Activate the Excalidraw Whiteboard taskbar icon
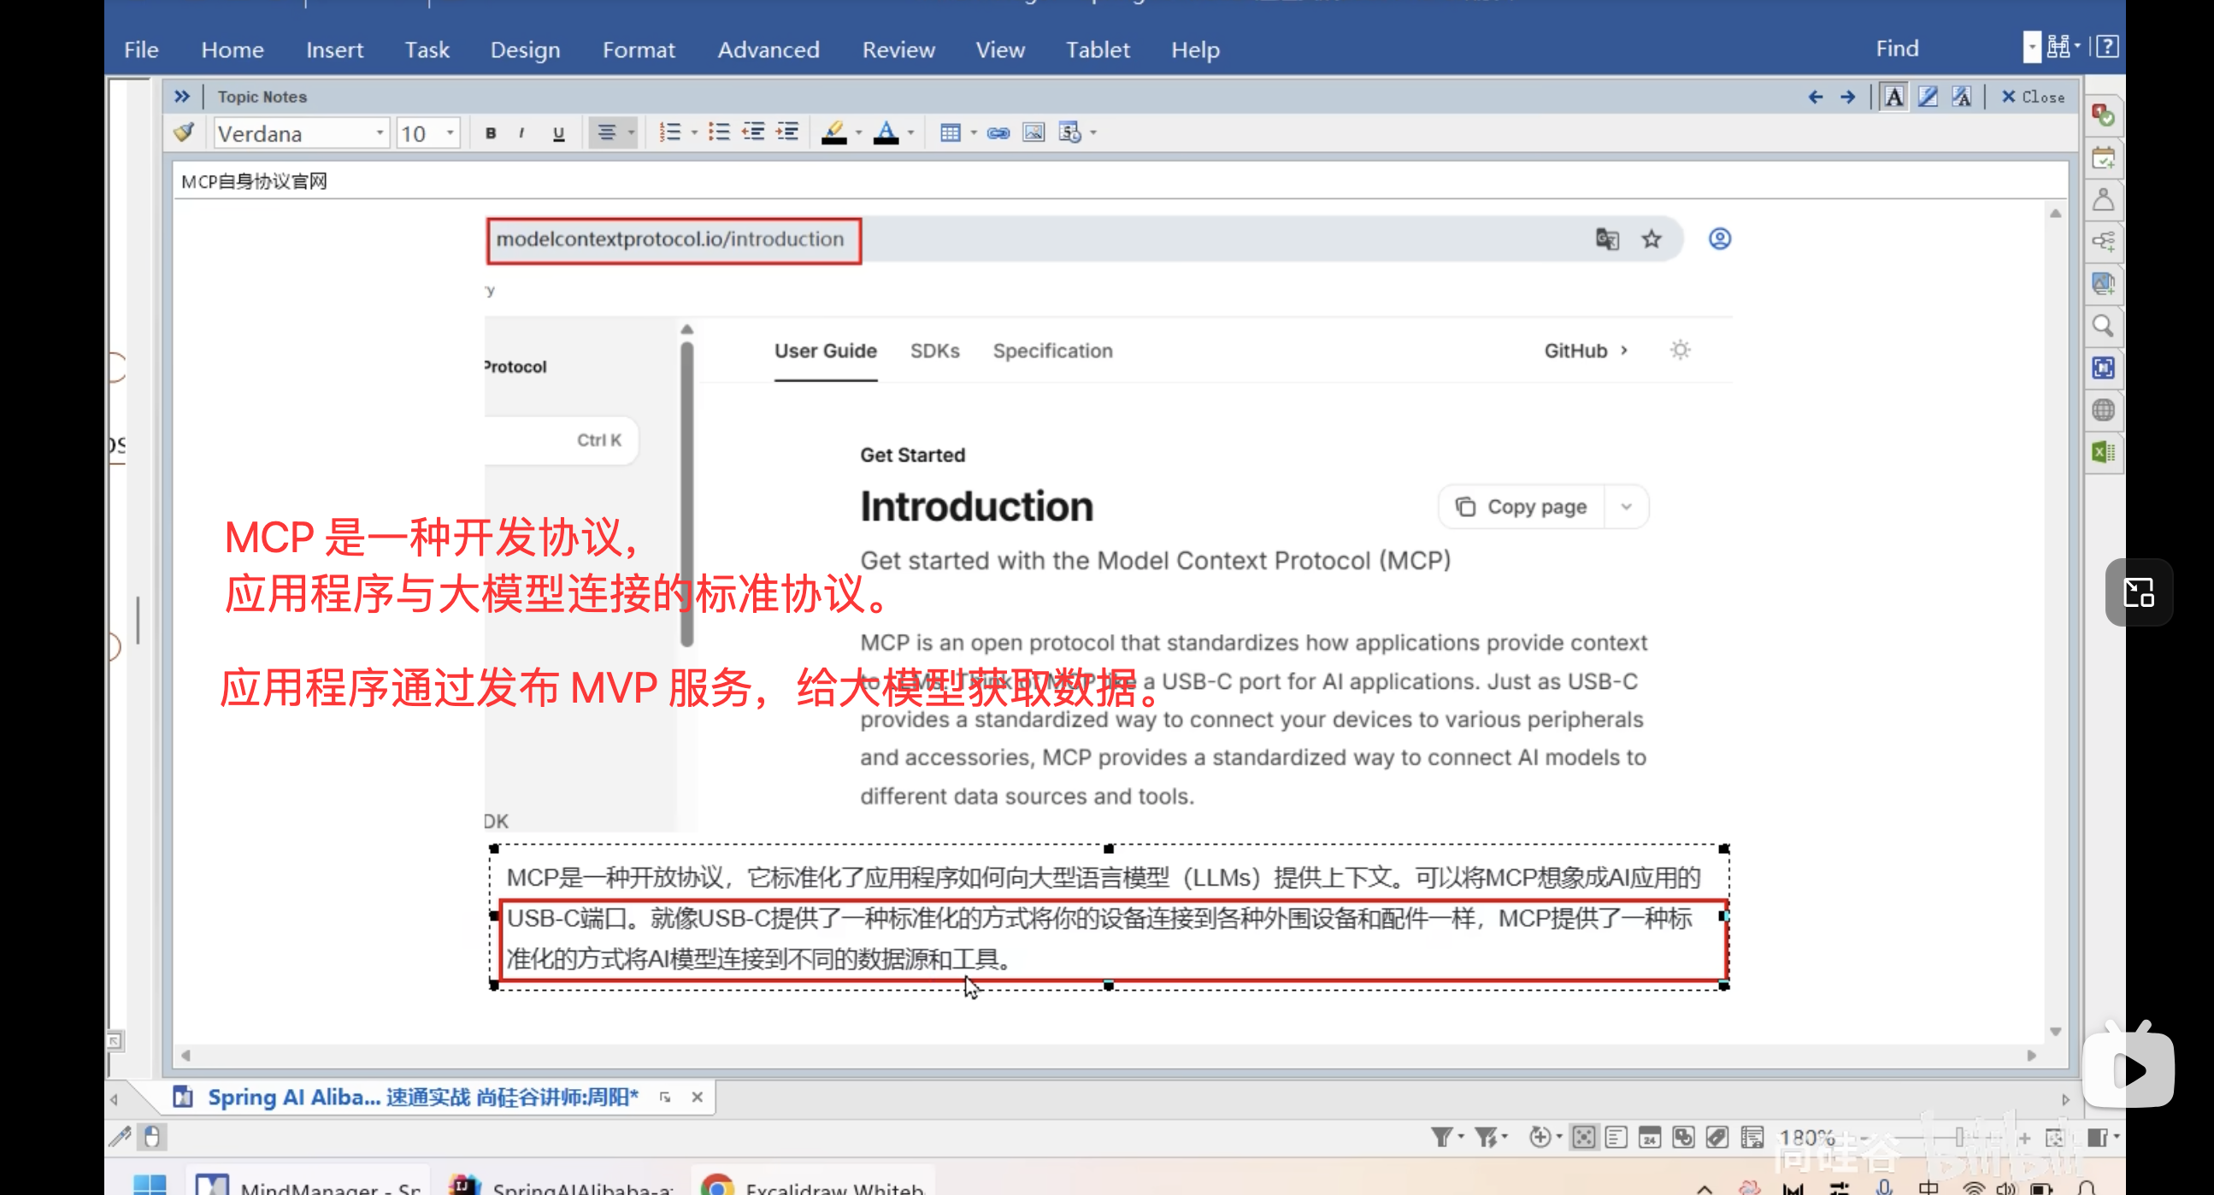The image size is (2214, 1195). (x=719, y=1185)
